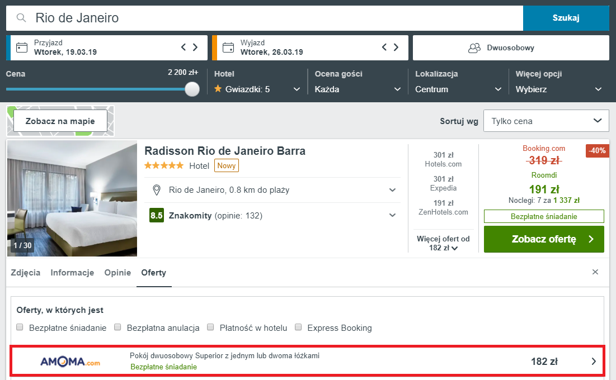Expand the Znakomity reviews row
Screen dimensions: 616x380
272,215
